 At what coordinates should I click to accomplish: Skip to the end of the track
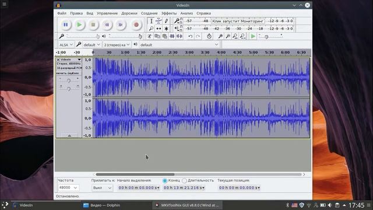(x=121, y=24)
